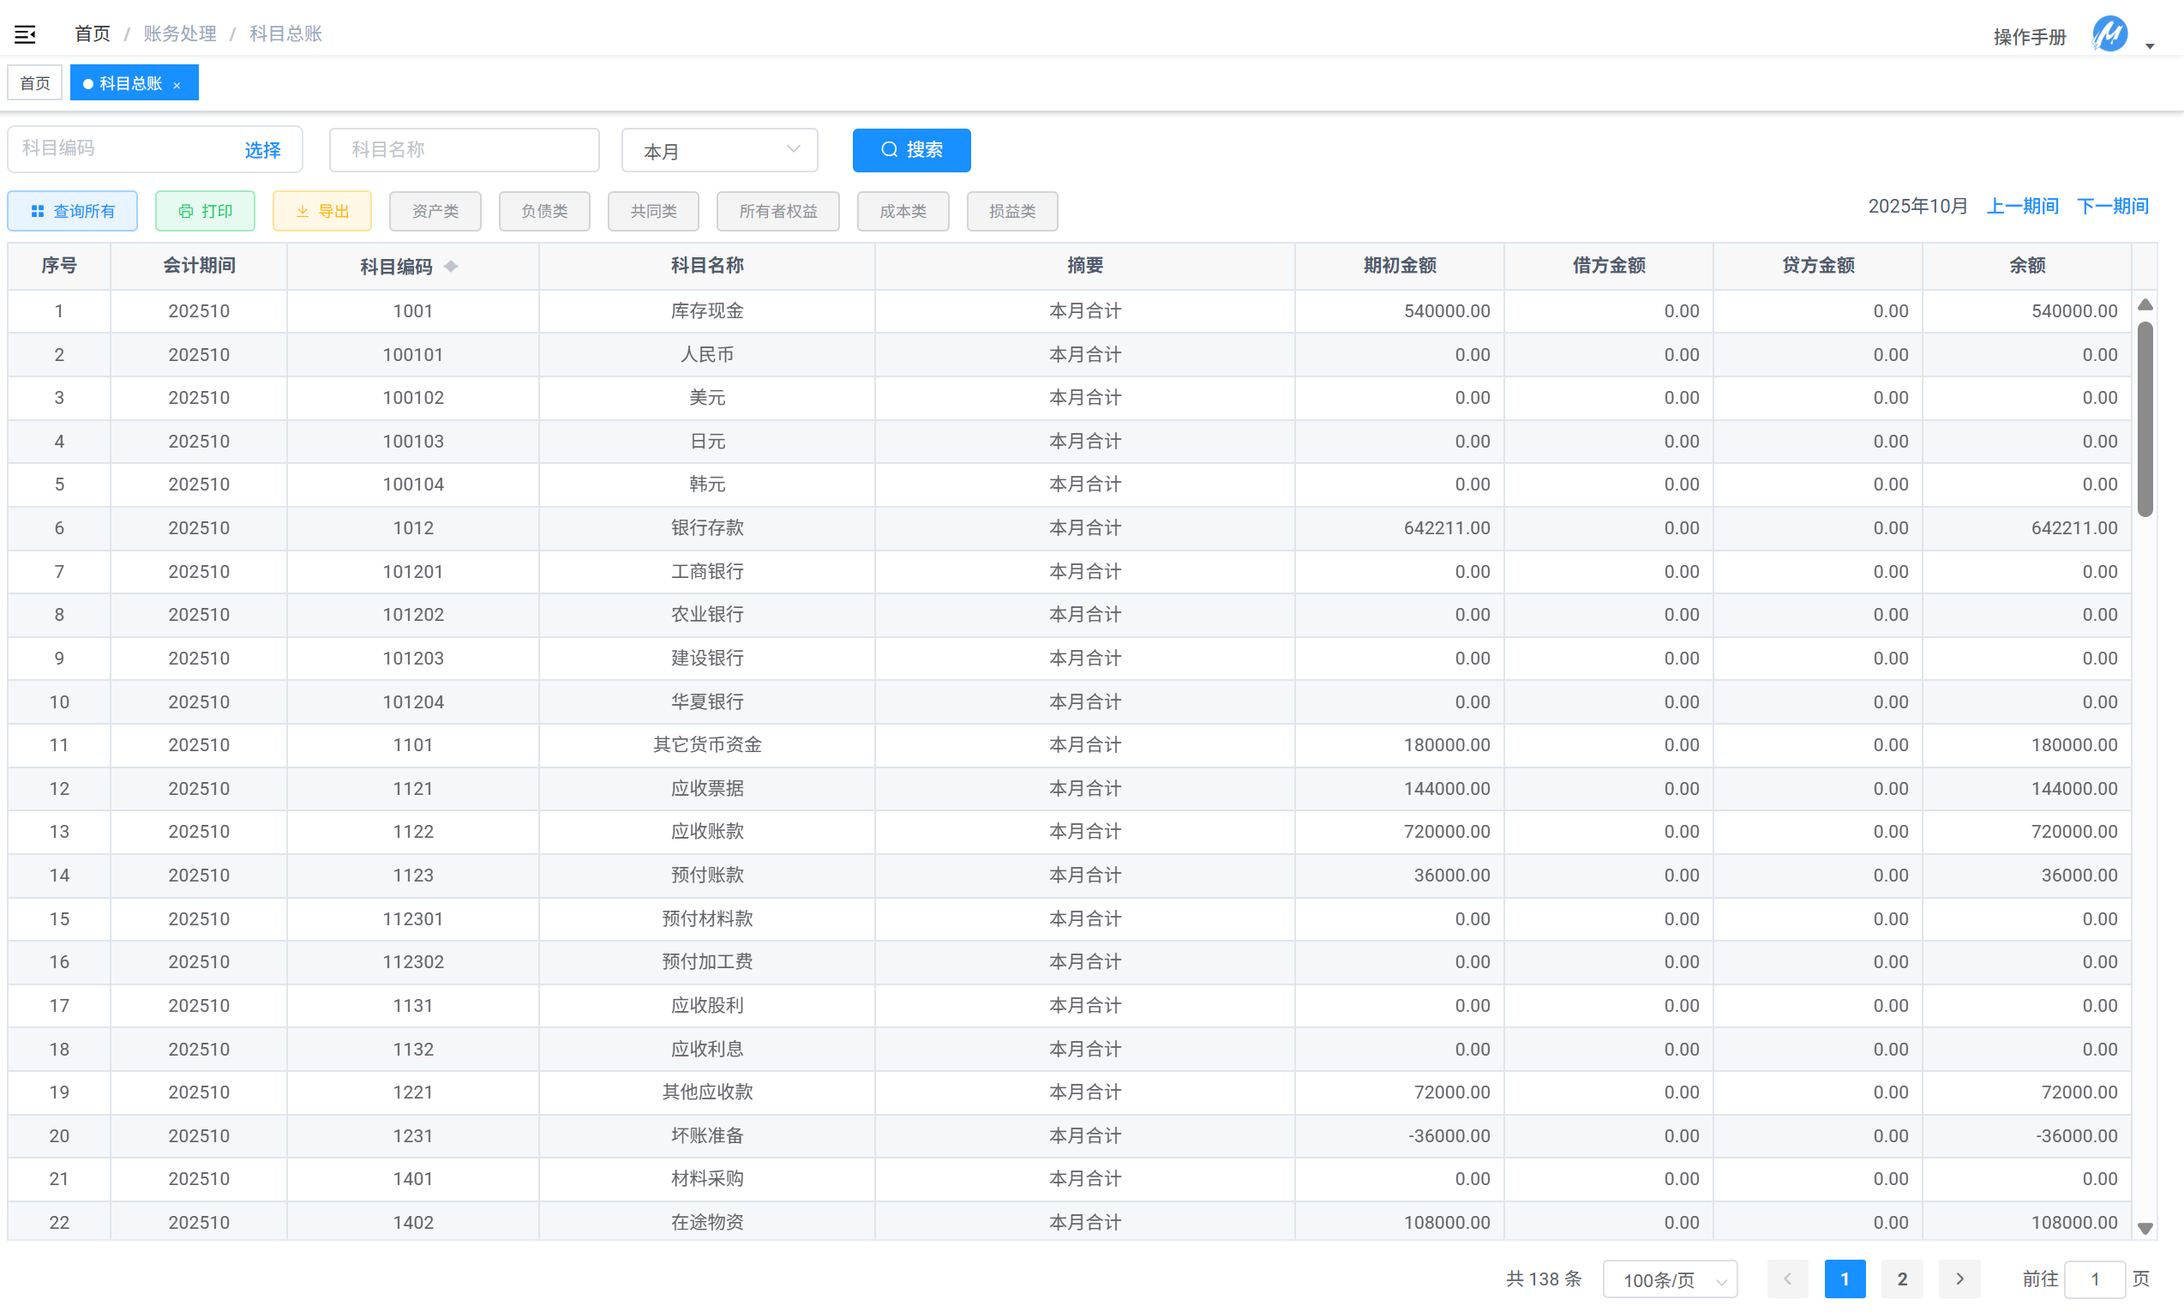The image size is (2184, 1312).
Task: Go to next page arrow
Action: tap(1959, 1279)
